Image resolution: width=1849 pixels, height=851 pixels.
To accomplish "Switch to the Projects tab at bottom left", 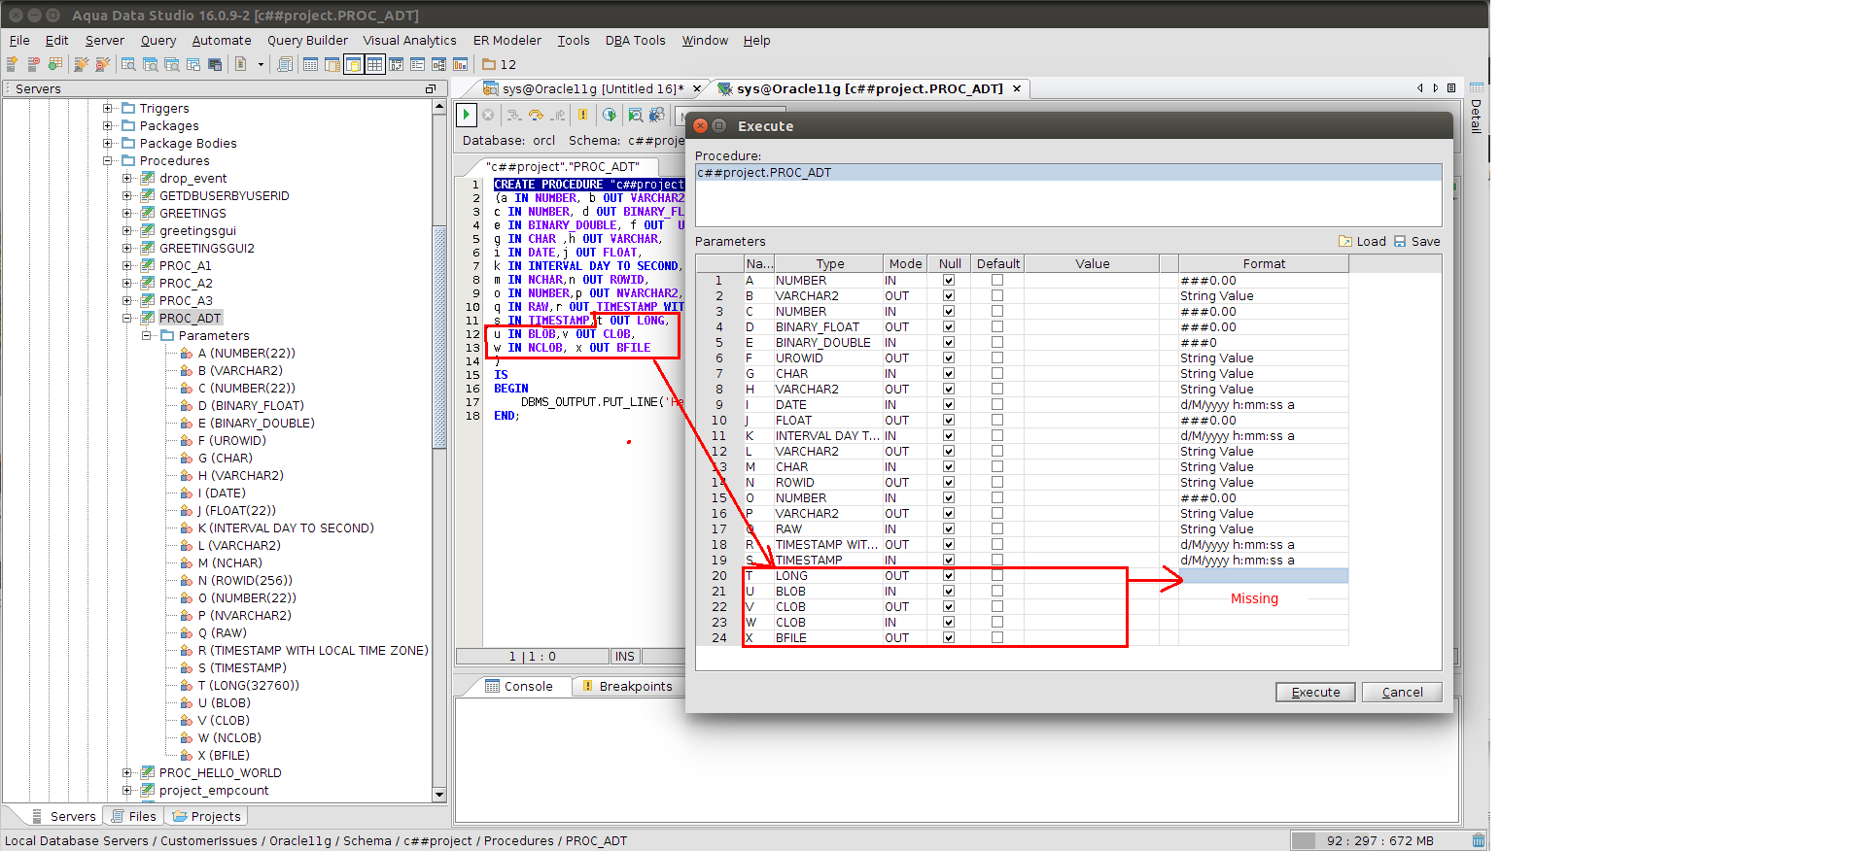I will (206, 816).
